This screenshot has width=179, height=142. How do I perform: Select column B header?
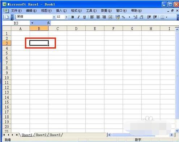[x=39, y=29]
